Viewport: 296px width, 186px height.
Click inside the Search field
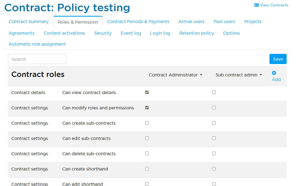tap(37, 59)
